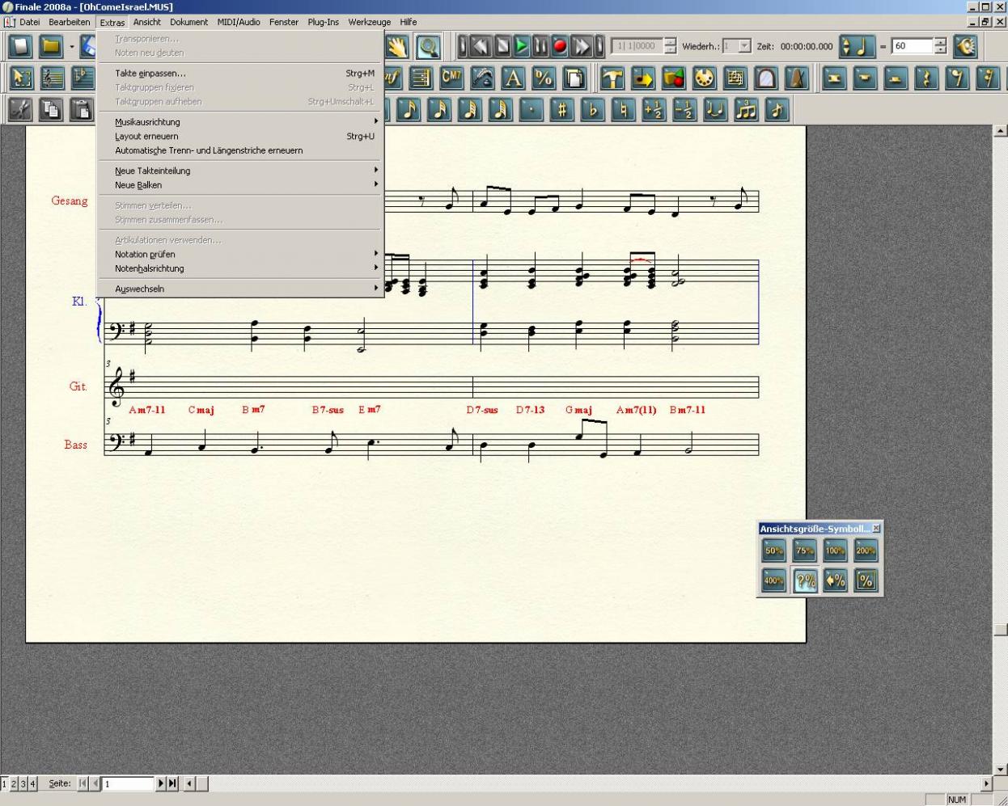
Task: Select the mirror tool icon
Action: tap(766, 78)
